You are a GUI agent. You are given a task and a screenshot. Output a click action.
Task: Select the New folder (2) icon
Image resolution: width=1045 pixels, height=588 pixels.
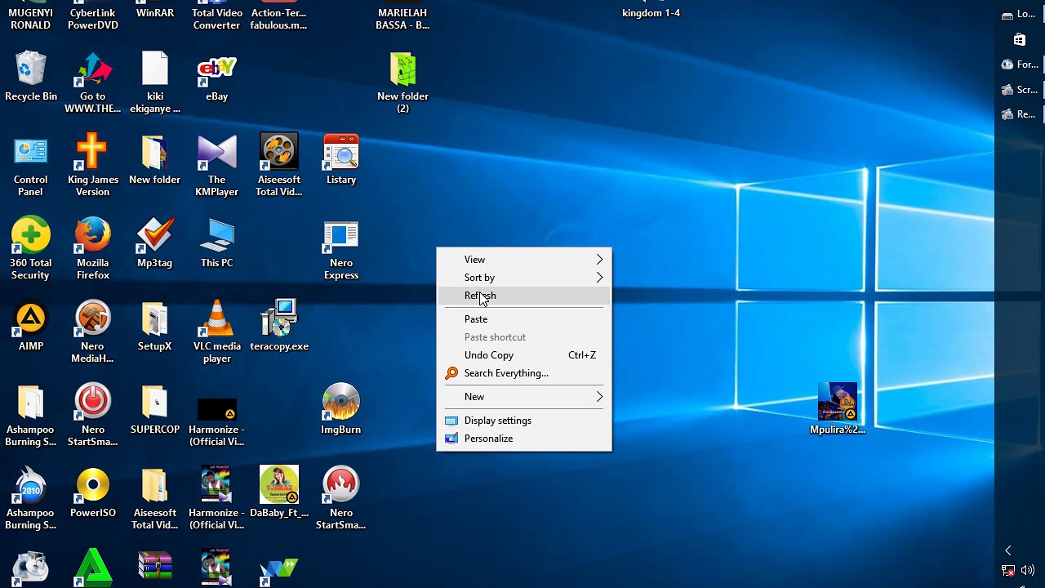coord(403,69)
